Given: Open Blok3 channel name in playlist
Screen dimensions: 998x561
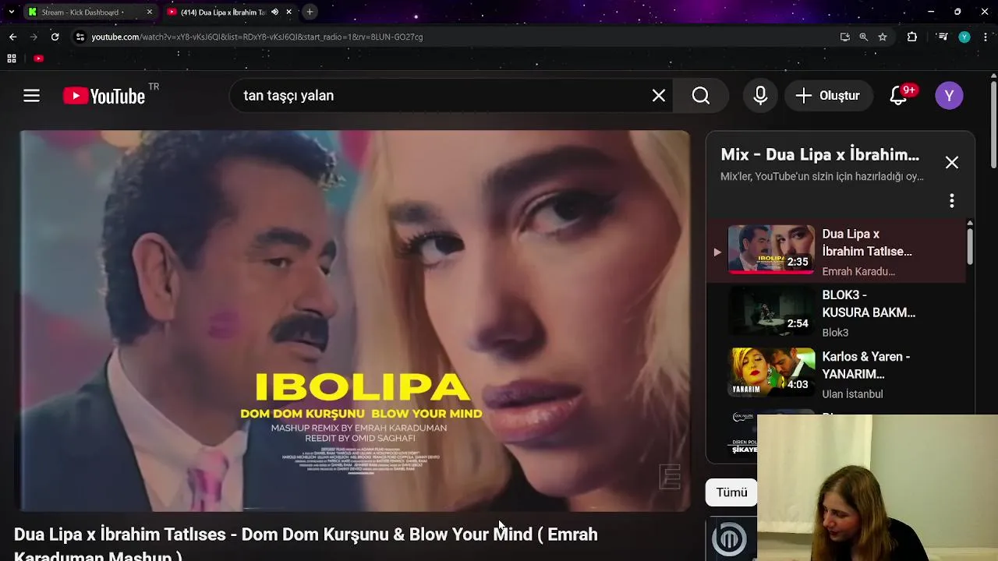Looking at the screenshot, I should click(835, 333).
